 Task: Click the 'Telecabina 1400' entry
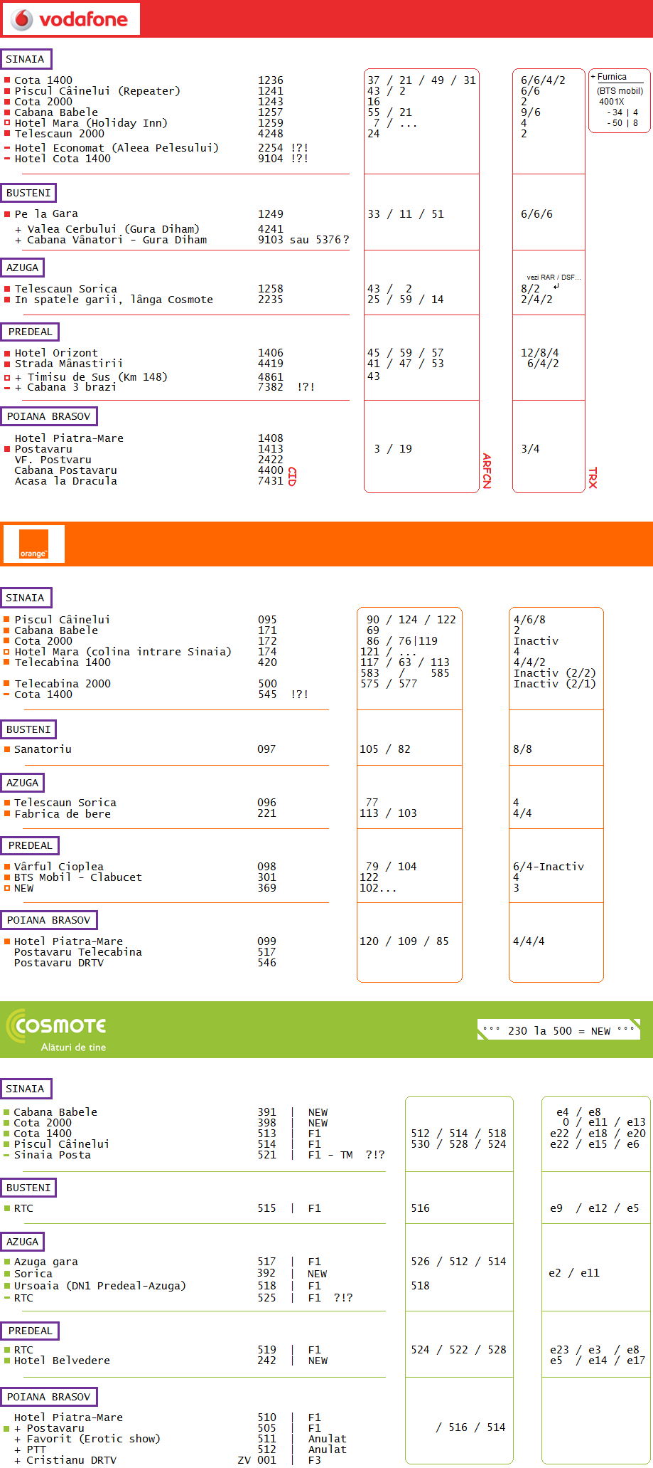click(x=63, y=662)
